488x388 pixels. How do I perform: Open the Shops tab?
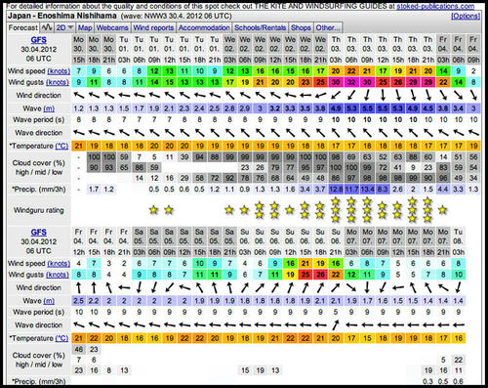(x=301, y=27)
